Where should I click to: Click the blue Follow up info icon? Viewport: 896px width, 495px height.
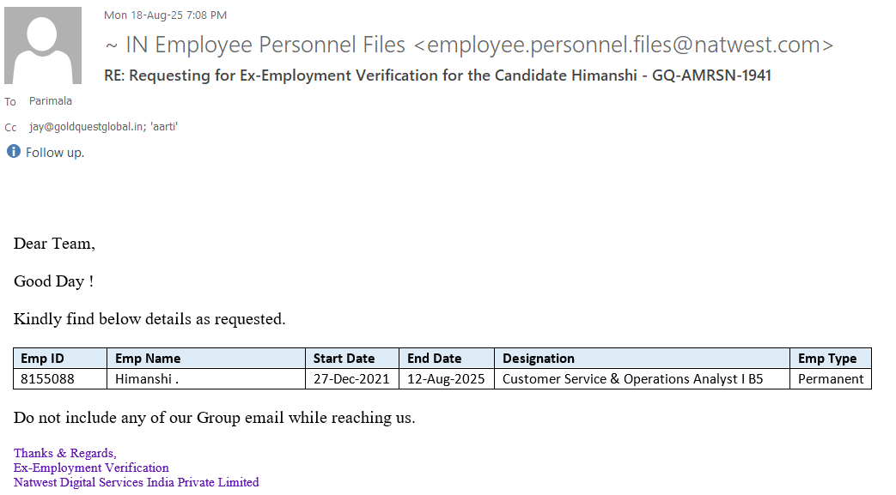(14, 152)
